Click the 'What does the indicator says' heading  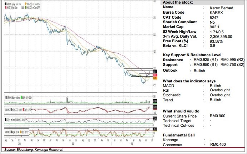click(189, 81)
